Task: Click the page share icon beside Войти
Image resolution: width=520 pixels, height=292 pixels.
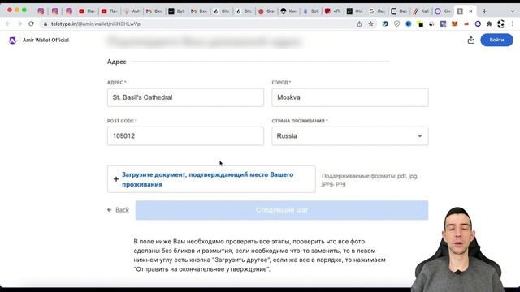Action: (471, 40)
